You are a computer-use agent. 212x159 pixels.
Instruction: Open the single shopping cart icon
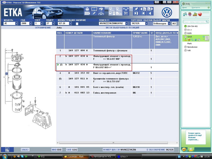126,14
